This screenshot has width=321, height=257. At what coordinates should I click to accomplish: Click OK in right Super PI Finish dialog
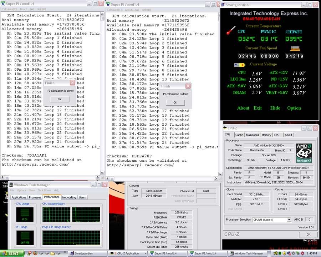pos(175,102)
